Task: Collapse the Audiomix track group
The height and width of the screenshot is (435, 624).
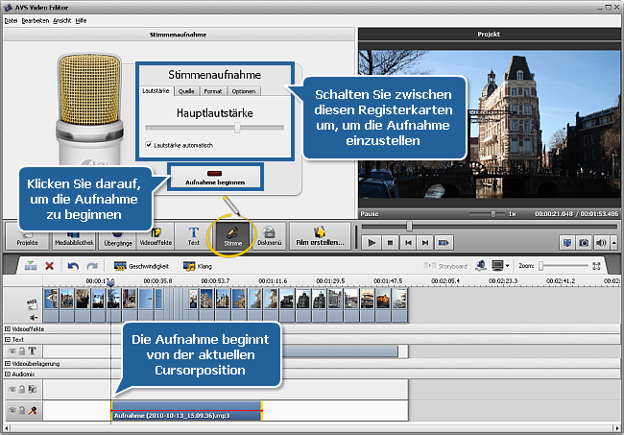Action: tap(8, 375)
